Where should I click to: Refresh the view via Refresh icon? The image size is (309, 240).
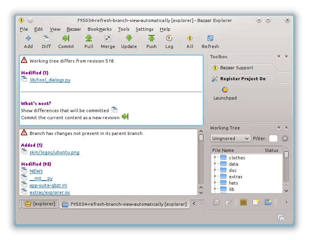coord(210,38)
